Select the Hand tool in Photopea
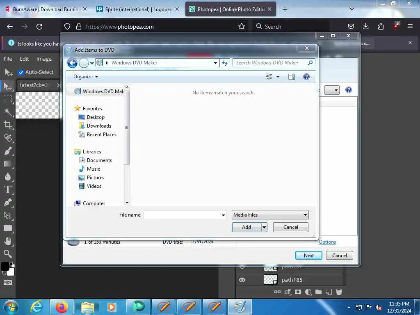Image resolution: width=420 pixels, height=315 pixels. tap(8, 241)
